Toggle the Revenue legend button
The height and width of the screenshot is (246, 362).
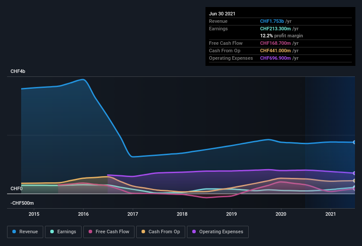(25, 232)
